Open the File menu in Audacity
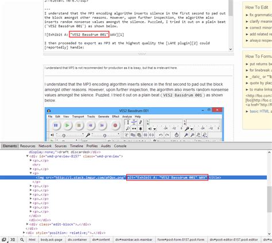272x243 pixels. tap(50, 116)
